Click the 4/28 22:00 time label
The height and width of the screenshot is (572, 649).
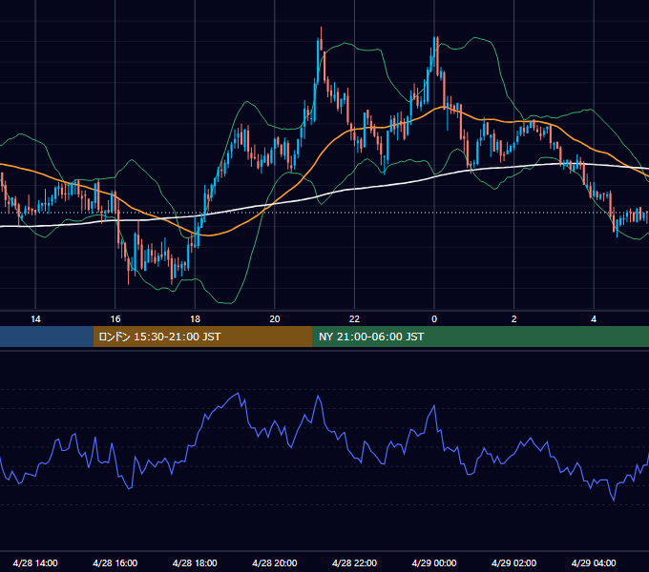(354, 562)
